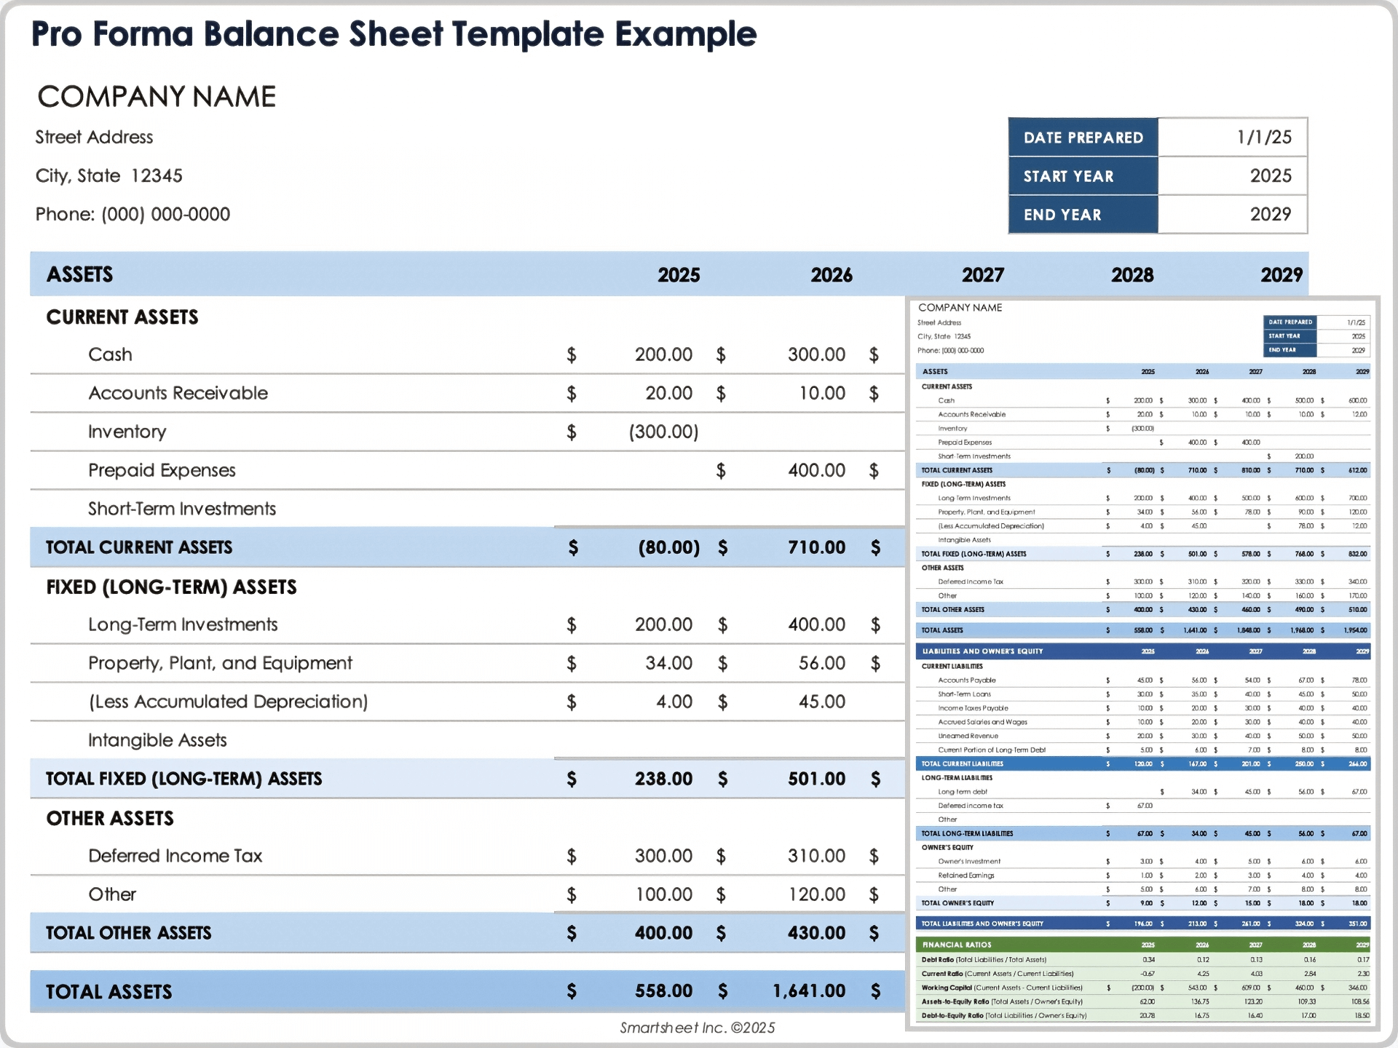Click the 2027 column header
Image resolution: width=1398 pixels, height=1048 pixels.
[x=982, y=274]
